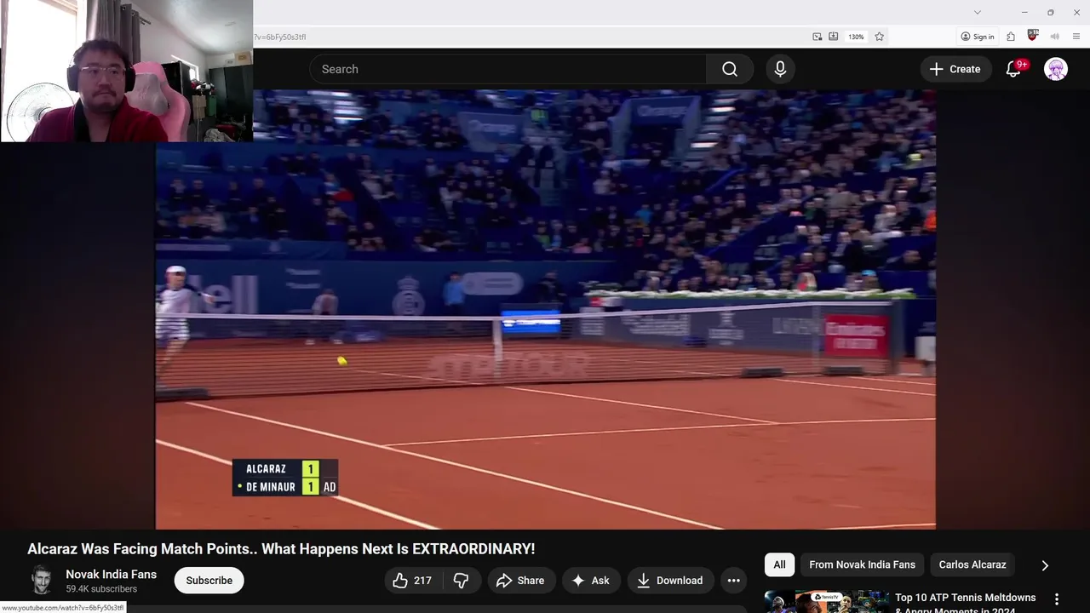Click the video title text
1090x613 pixels.
(x=281, y=549)
